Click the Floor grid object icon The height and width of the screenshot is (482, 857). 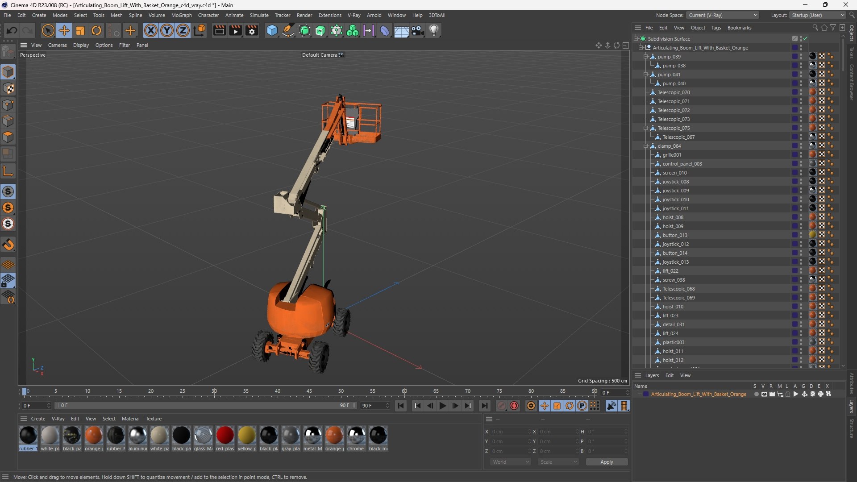point(401,30)
